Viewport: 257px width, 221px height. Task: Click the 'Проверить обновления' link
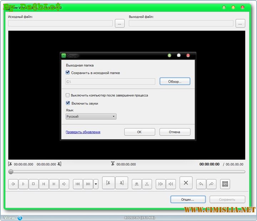pyautogui.click(x=83, y=132)
